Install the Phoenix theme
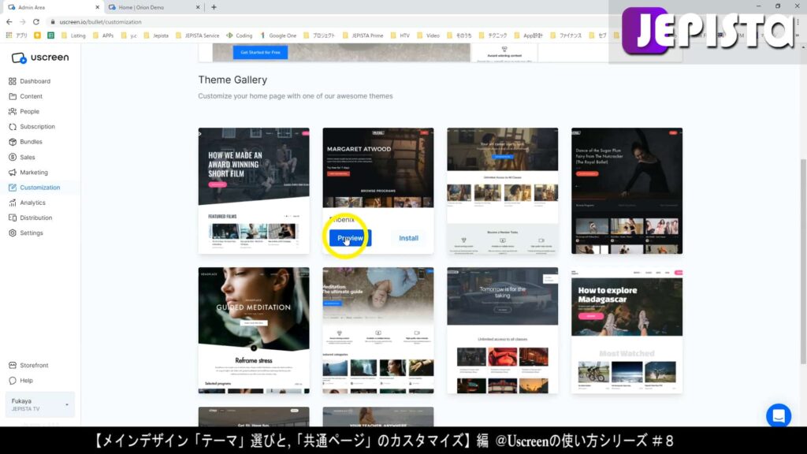Viewport: 807px width, 454px height. [409, 238]
